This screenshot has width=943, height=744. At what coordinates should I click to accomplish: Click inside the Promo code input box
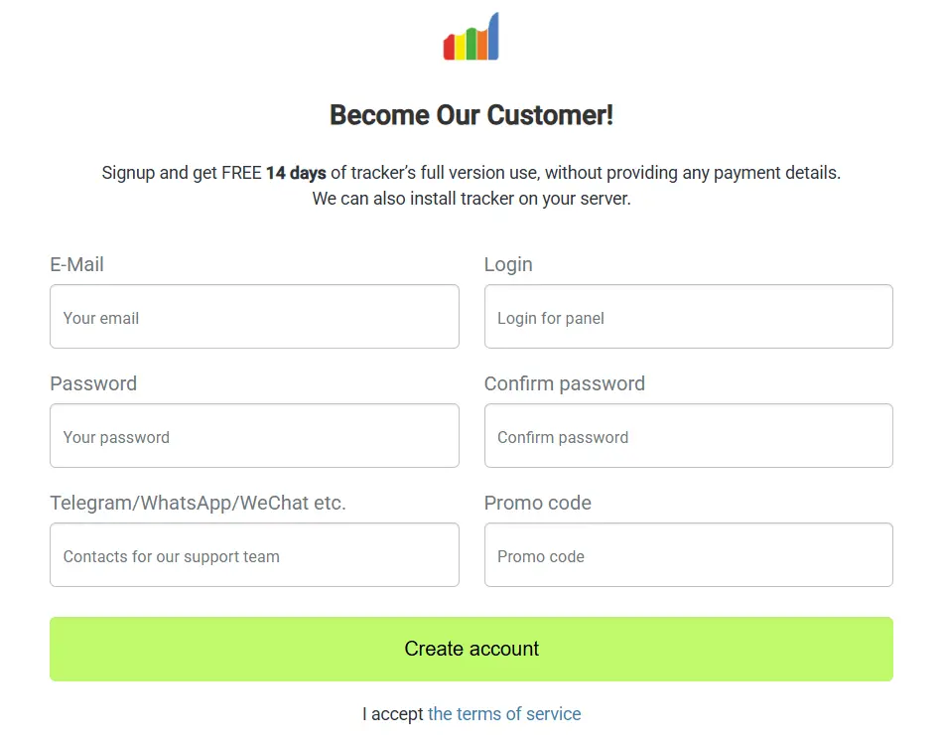click(x=688, y=554)
